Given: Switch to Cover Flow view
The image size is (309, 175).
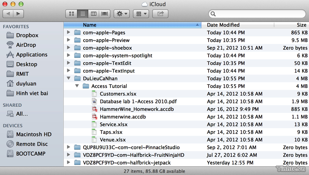Looking at the screenshot, I should click(105, 14).
